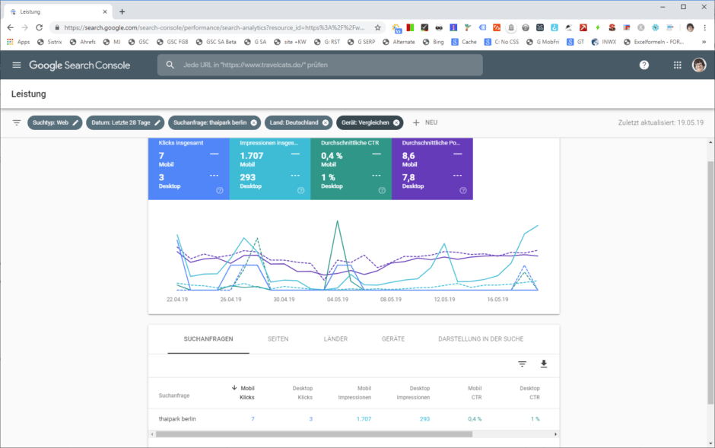Sort by Mobil CTR column header
715x448 pixels.
pyautogui.click(x=475, y=392)
